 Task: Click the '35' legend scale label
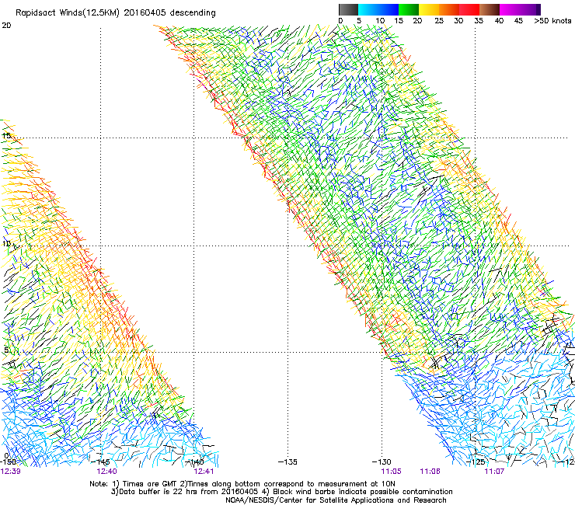(x=479, y=21)
